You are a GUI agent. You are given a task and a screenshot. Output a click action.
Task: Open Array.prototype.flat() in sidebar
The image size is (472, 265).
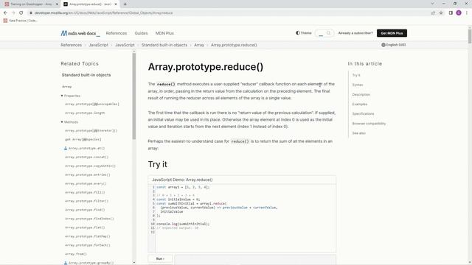click(x=85, y=227)
